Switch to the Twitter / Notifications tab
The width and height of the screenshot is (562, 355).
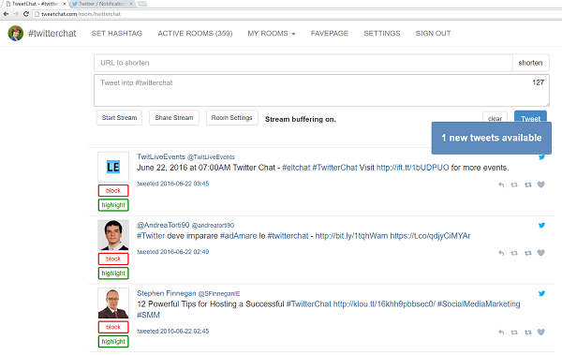[x=102, y=4]
